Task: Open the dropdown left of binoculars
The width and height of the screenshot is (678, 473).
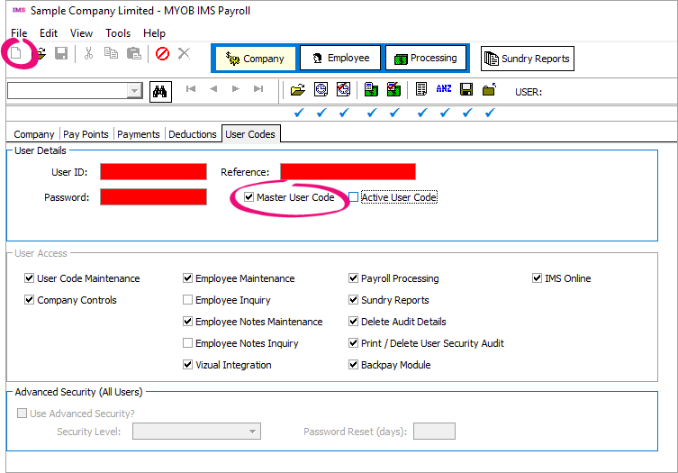Action: pyautogui.click(x=134, y=90)
